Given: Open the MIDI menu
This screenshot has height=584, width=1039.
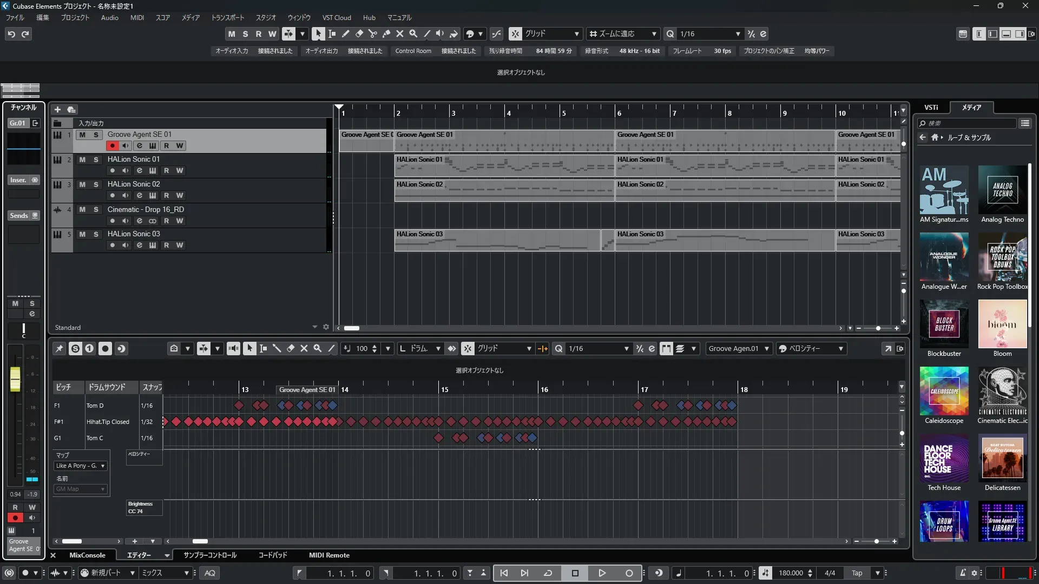Looking at the screenshot, I should pyautogui.click(x=137, y=17).
